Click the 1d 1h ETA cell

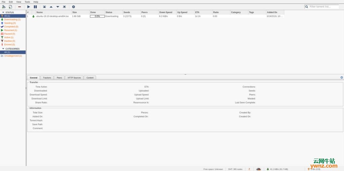click(x=198, y=16)
